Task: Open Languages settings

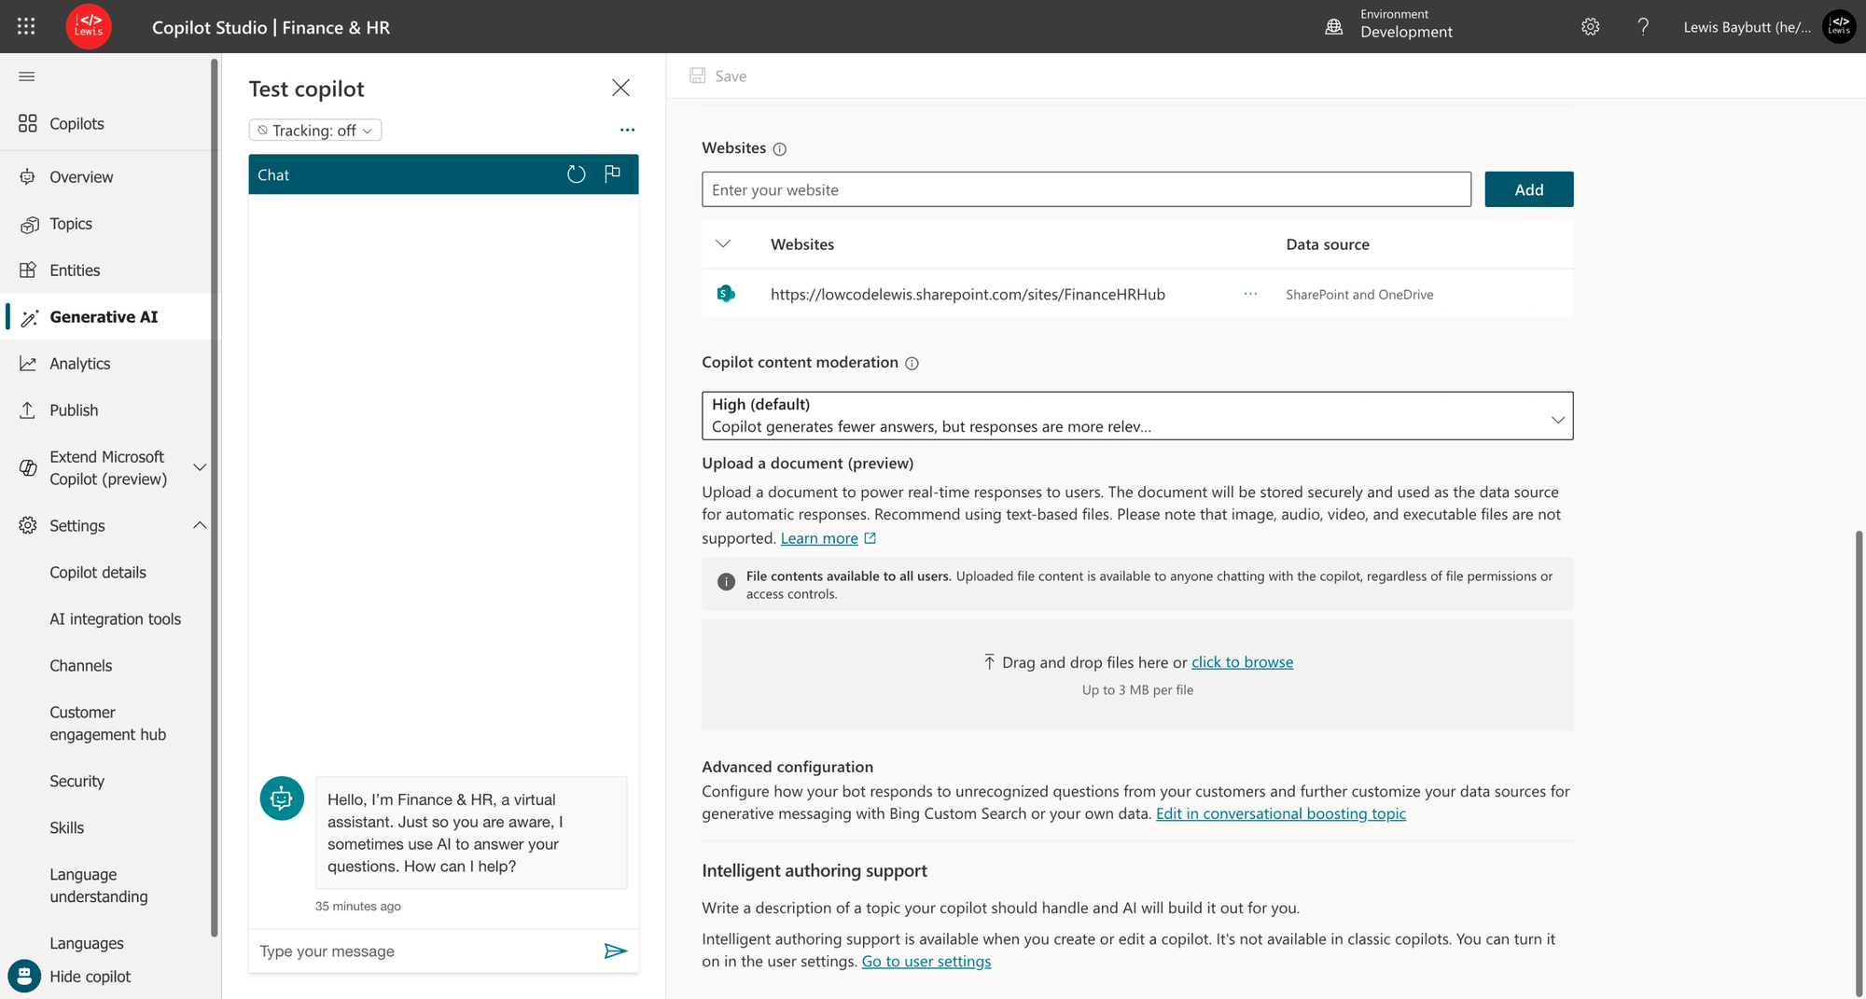Action: coord(87,943)
